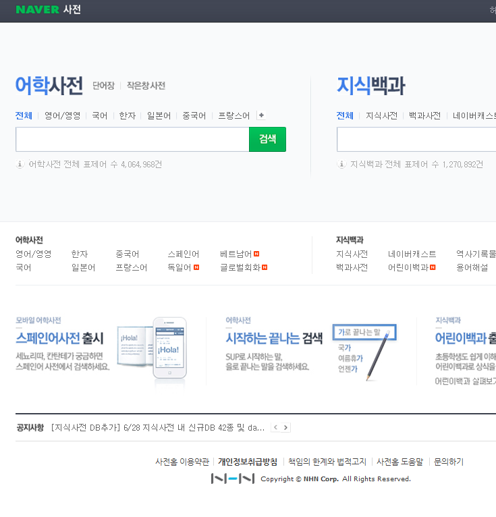Open the 글로벌회화 link
496x517 pixels.
(x=240, y=267)
